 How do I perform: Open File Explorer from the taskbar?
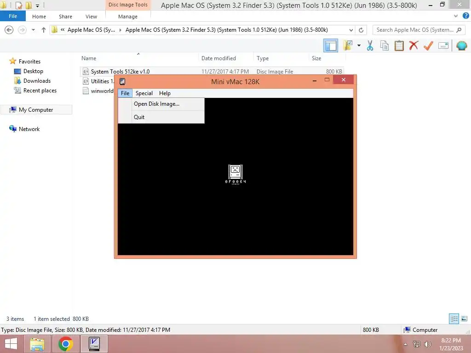click(37, 344)
